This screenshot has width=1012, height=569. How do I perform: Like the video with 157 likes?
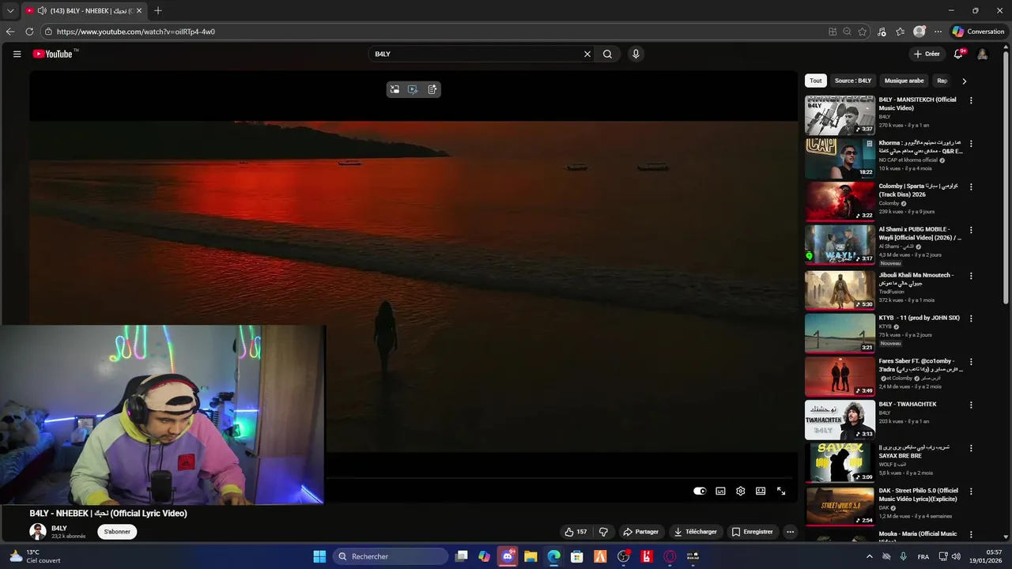tap(576, 532)
